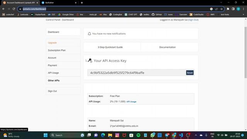The width and height of the screenshot is (247, 139).
Task: Open the CodeStudio bookmark
Action: (196, 15)
